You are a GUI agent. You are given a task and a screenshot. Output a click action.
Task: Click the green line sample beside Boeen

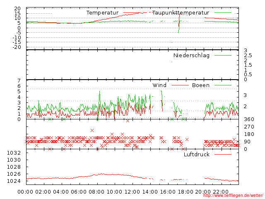pos(223,85)
